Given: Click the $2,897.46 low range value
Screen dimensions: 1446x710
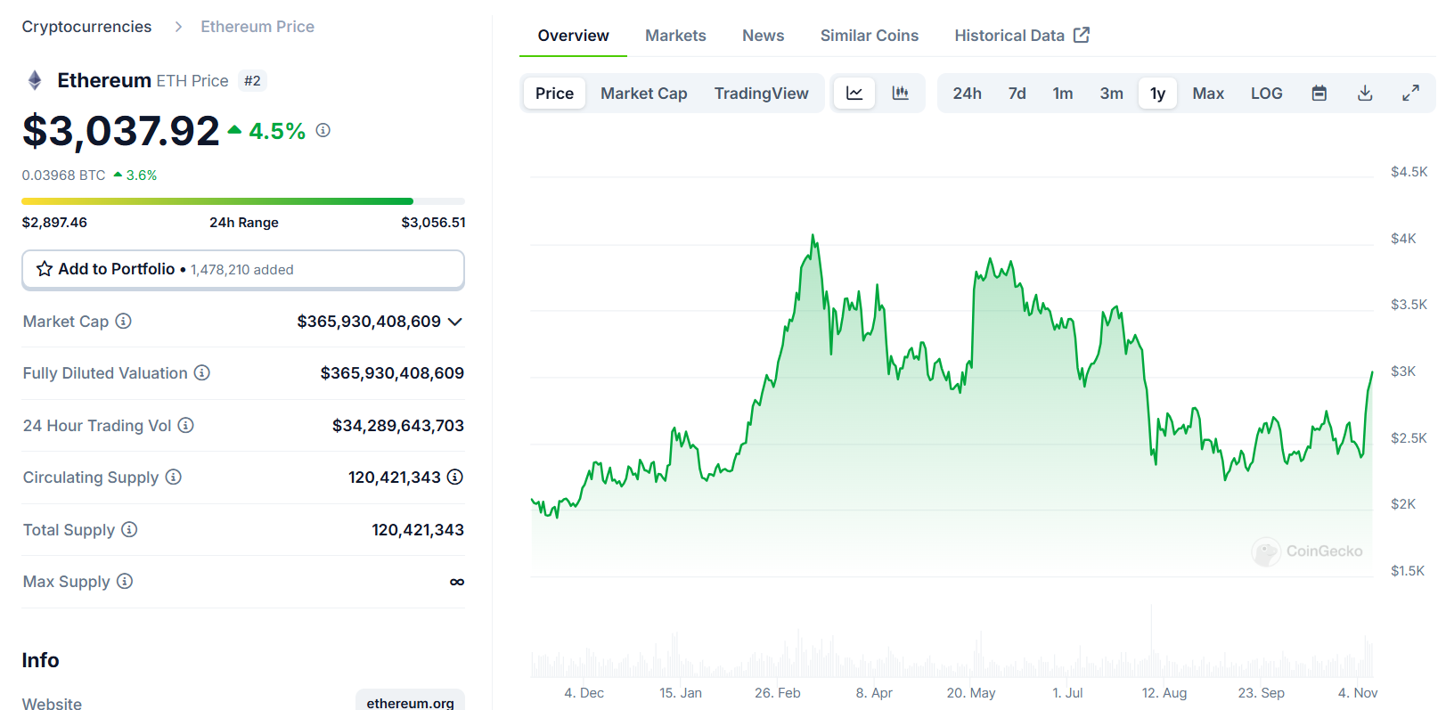Looking at the screenshot, I should click(x=54, y=223).
